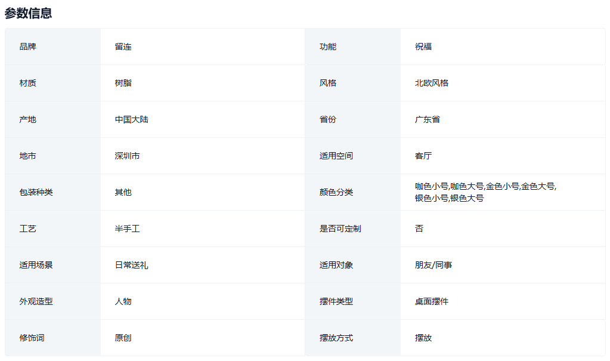Select the city value 深圳市
This screenshot has width=610, height=361.
128,156
